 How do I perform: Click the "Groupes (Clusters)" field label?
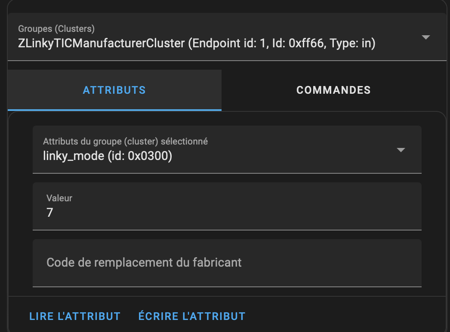(x=56, y=29)
